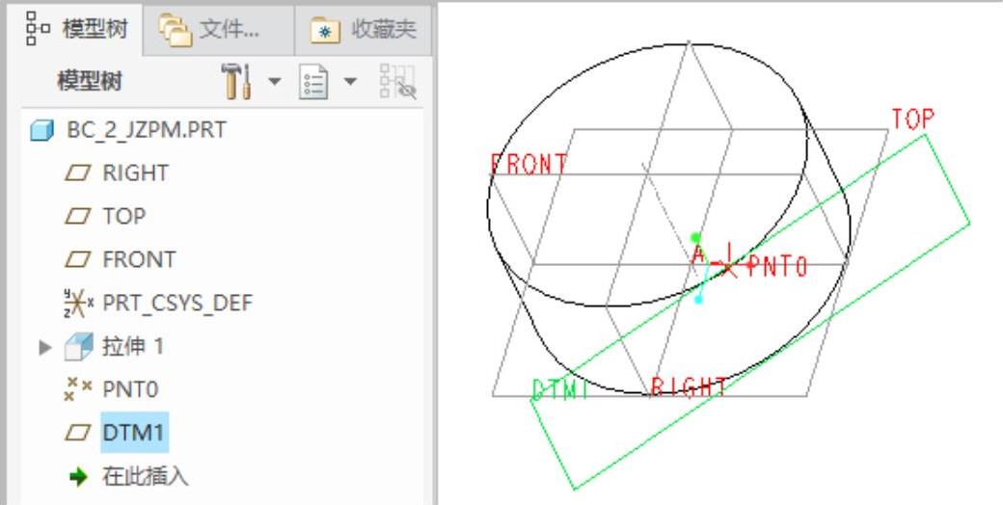Open the 收藏夹 favorites tab

pyautogui.click(x=364, y=30)
